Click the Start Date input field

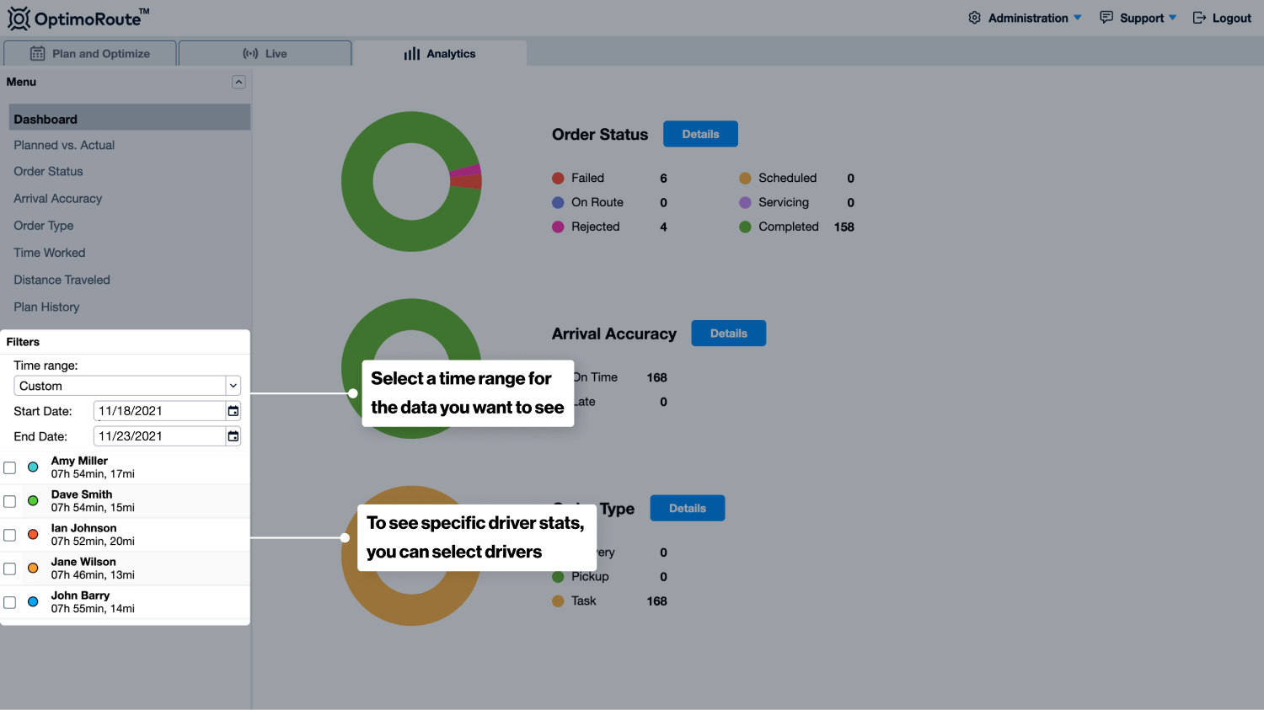pos(158,411)
